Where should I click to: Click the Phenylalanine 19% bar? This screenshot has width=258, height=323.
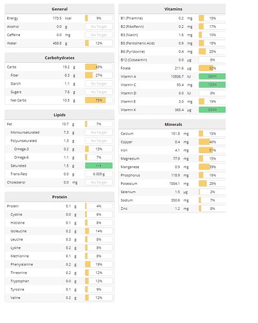tap(99, 264)
